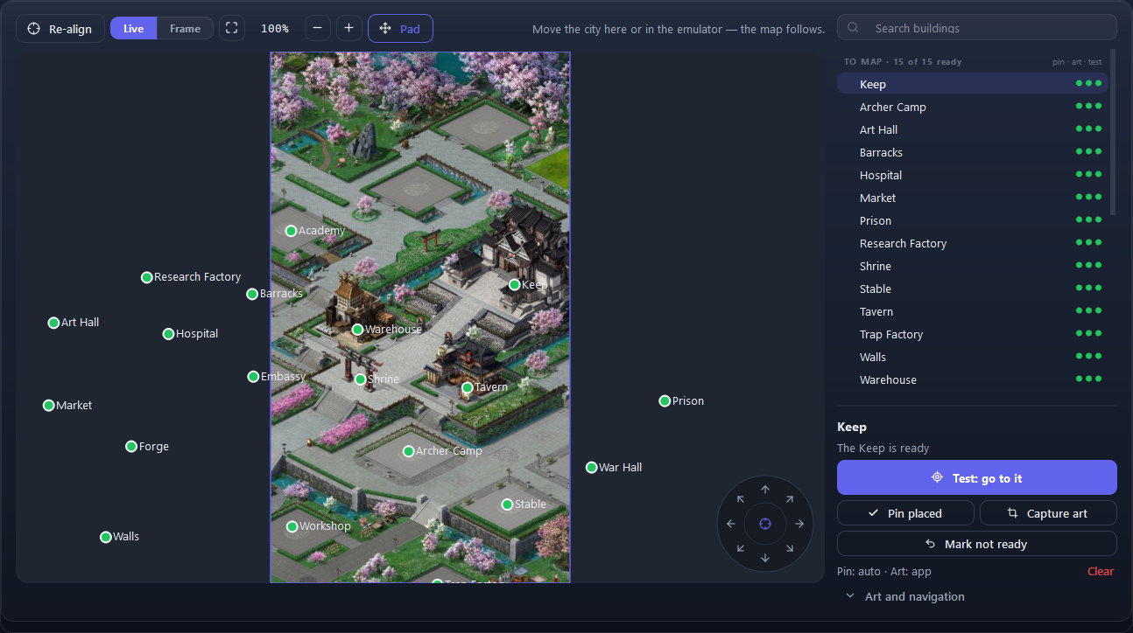The width and height of the screenshot is (1133, 633).
Task: Select Archer Camp in the list
Action: click(x=973, y=107)
